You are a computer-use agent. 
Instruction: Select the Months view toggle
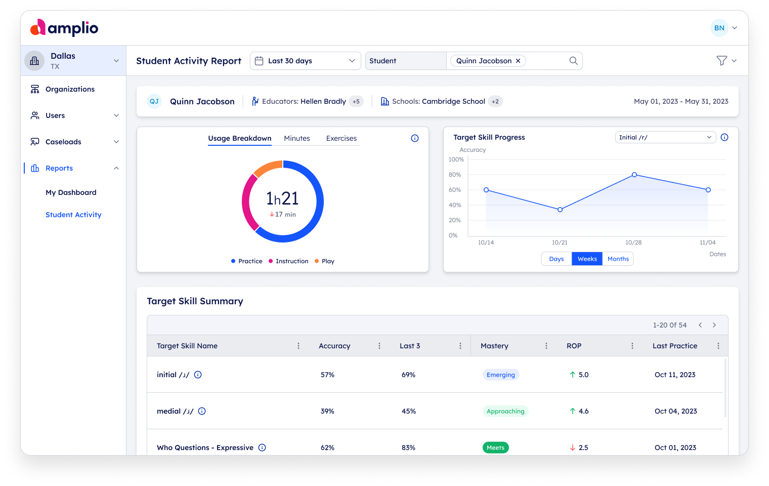tap(618, 259)
